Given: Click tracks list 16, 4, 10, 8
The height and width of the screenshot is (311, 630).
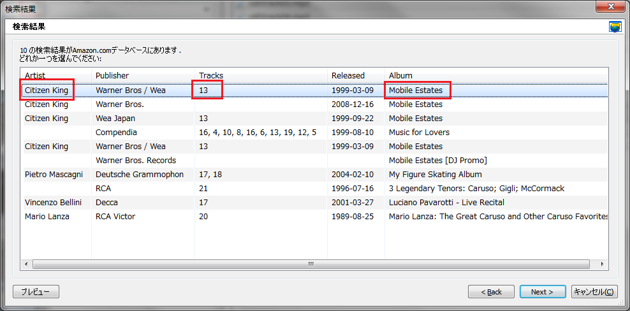Looking at the screenshot, I should (258, 132).
